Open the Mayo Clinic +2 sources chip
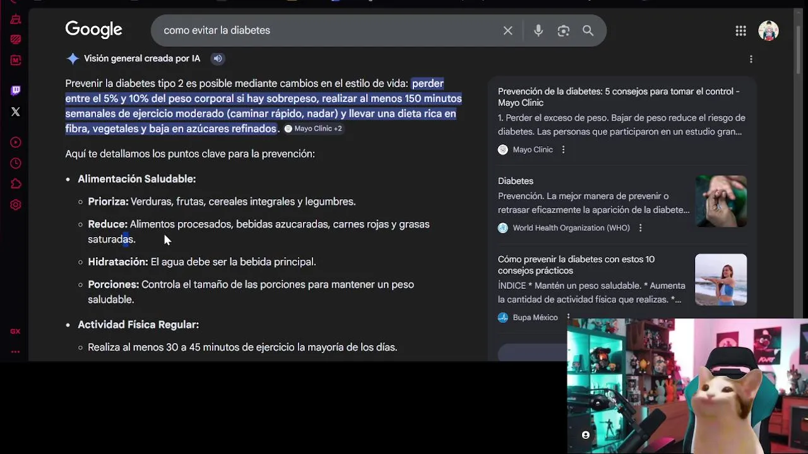Screen dimensions: 808x454 [312, 129]
